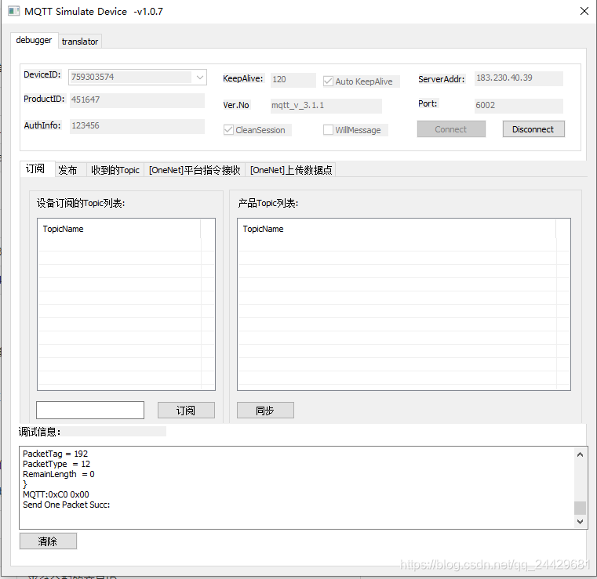Click the MQTT Simulate Device app icon

[13, 12]
